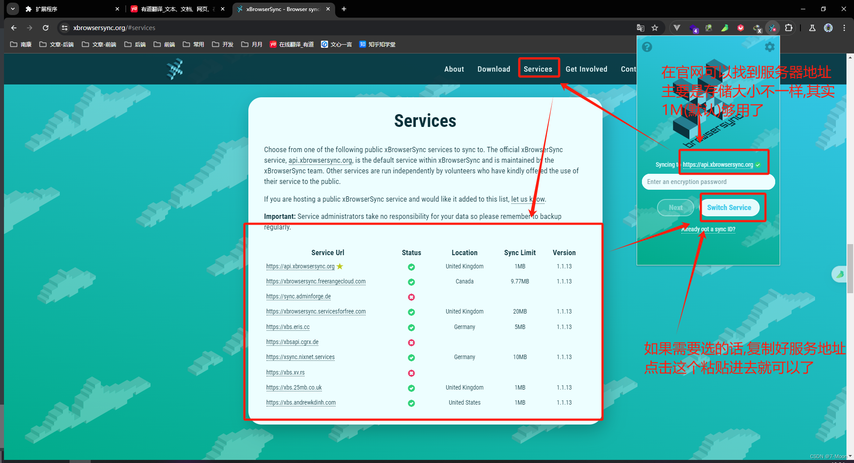Open the Download nav item

tap(494, 69)
